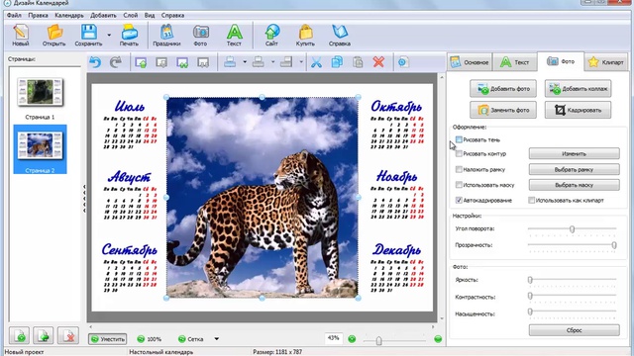Open the Добавить menu

(103, 16)
